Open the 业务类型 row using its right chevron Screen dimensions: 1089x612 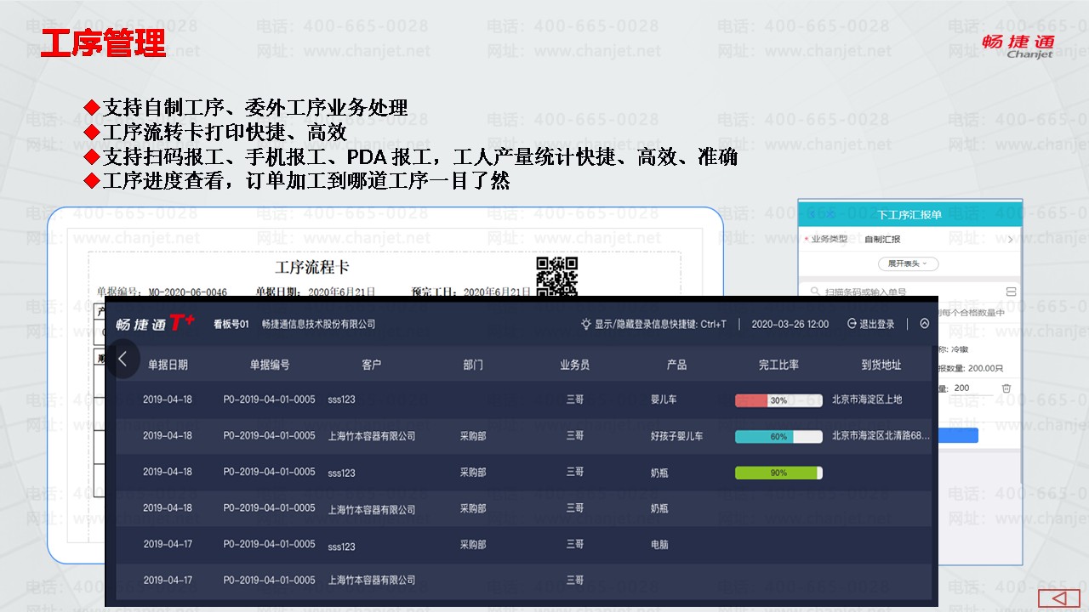tap(1011, 240)
